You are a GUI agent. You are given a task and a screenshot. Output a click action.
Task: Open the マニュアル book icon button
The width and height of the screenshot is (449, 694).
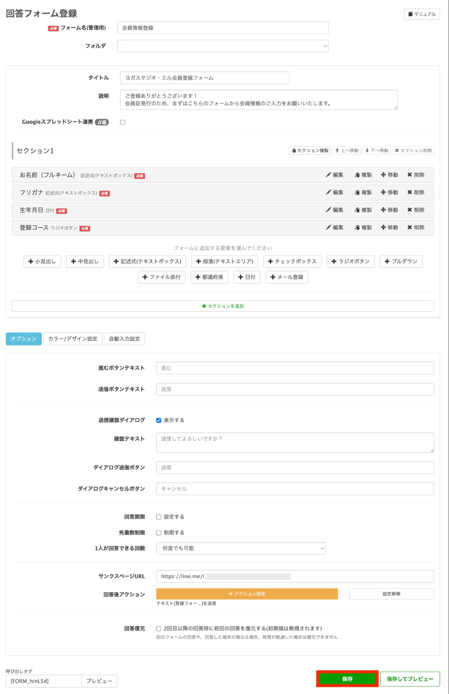(x=410, y=14)
